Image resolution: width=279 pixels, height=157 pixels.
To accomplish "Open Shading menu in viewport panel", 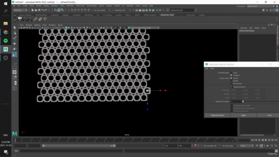I will 28,25.
